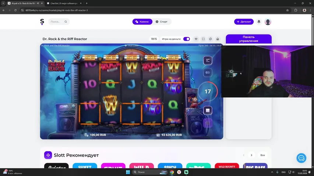This screenshot has width=314, height=176.
Task: Toggle the 'Игра на деньги' switch
Action: coord(187,39)
